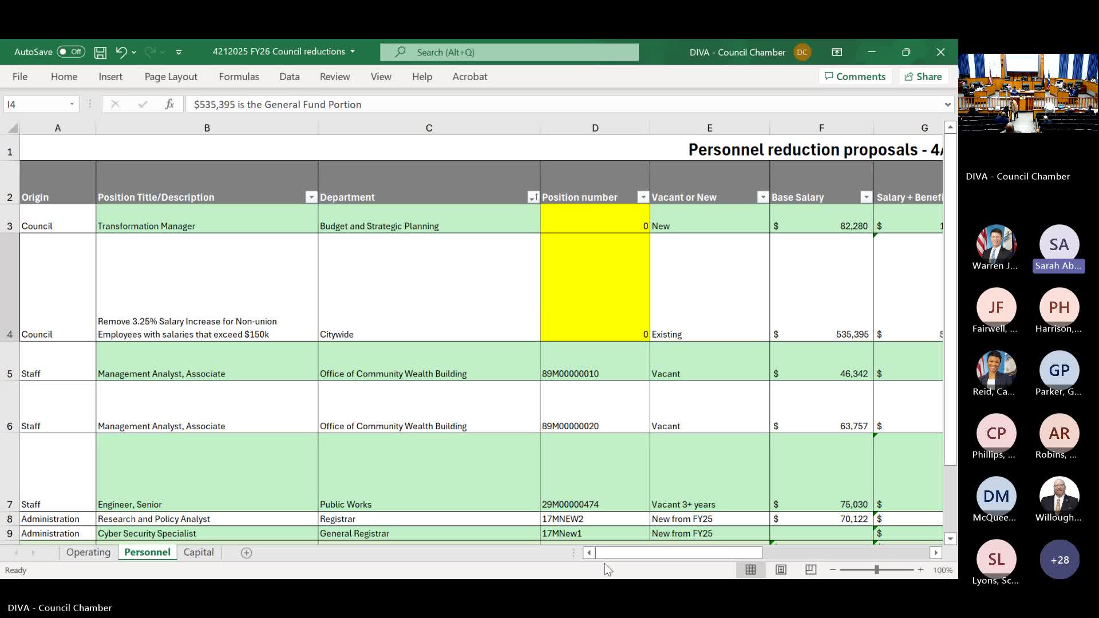1099x618 pixels.
Task: Open the Help tab
Action: pos(422,77)
